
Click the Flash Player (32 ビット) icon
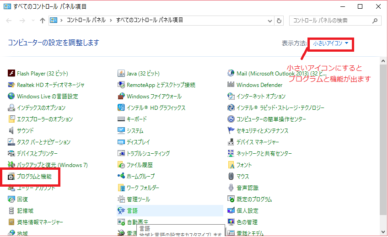pyautogui.click(x=11, y=73)
